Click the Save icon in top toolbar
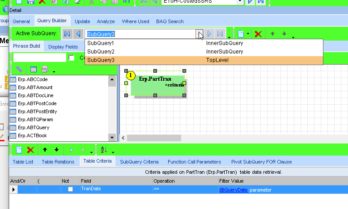The height and width of the screenshot is (209, 348). click(x=30, y=2)
